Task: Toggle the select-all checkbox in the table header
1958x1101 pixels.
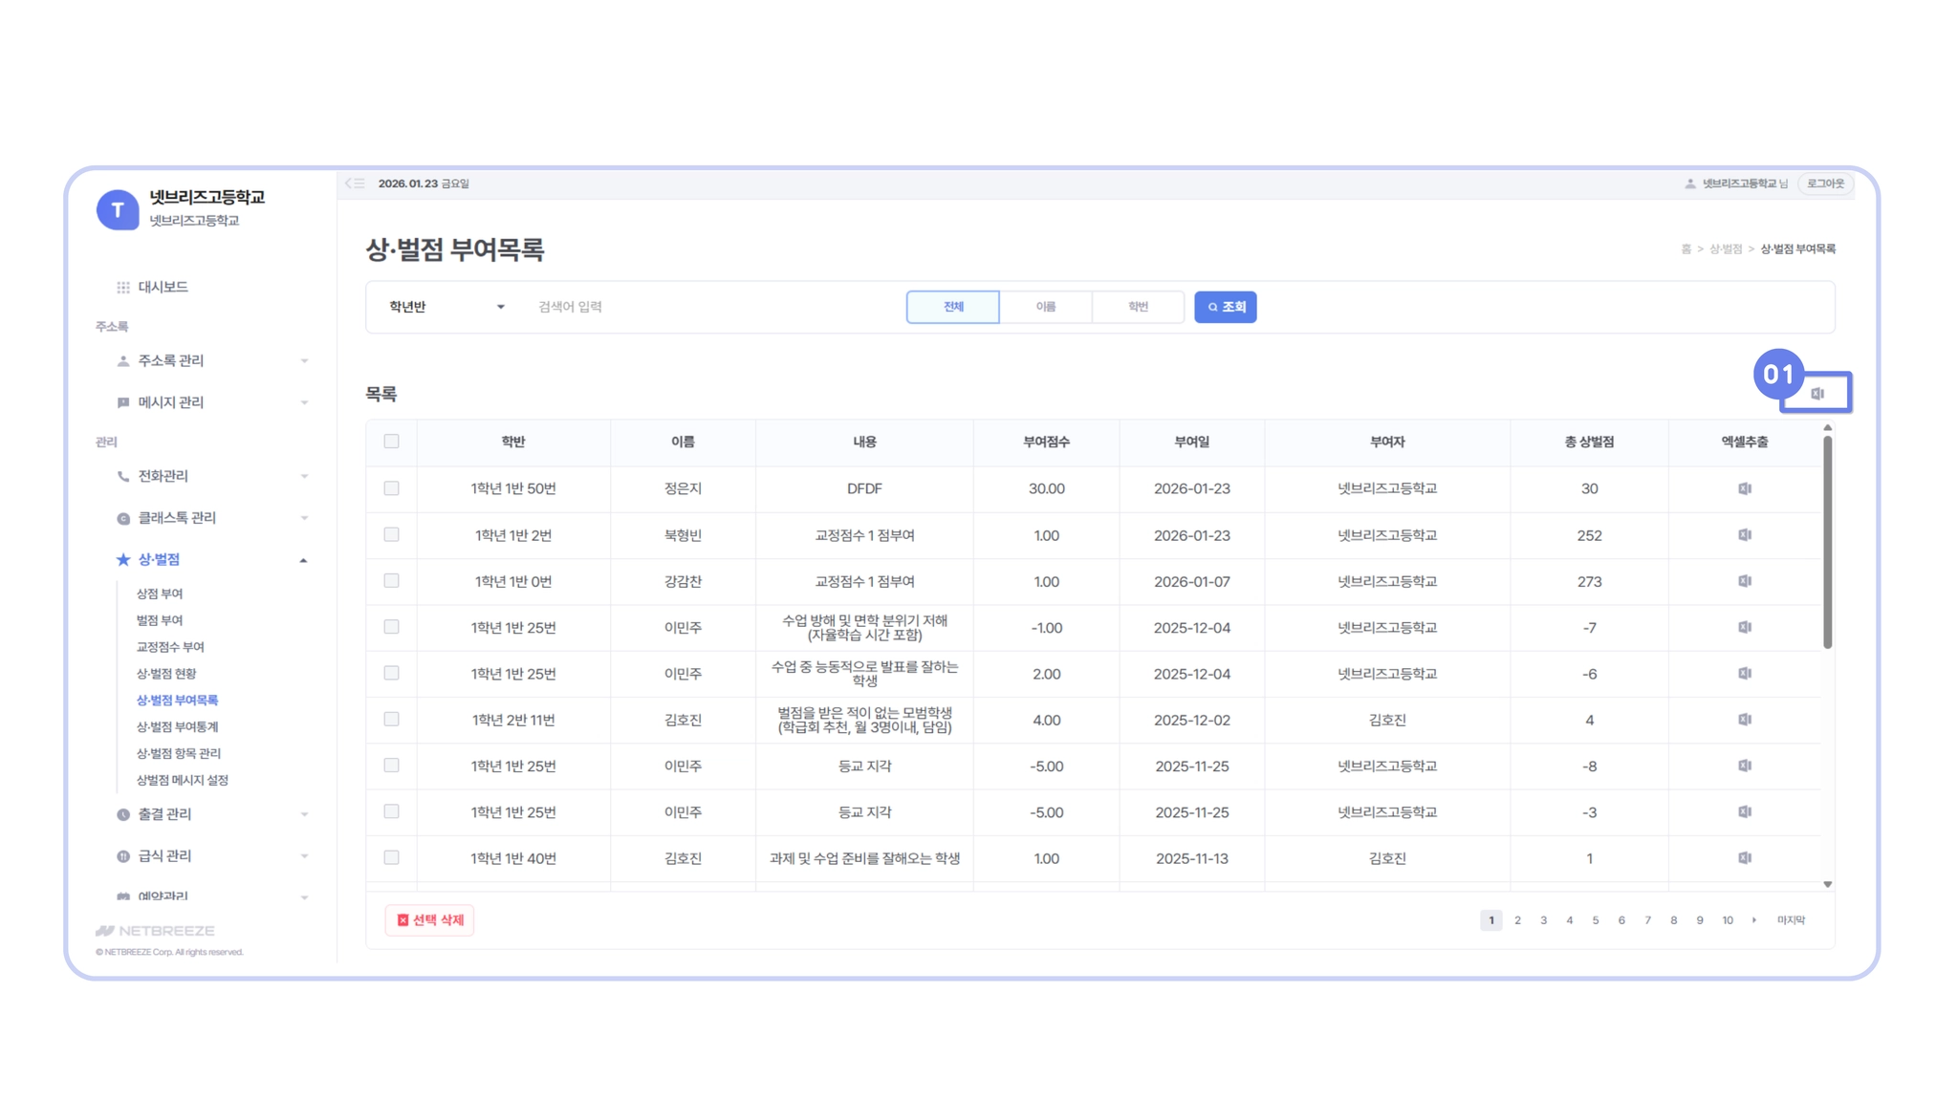Action: click(391, 442)
